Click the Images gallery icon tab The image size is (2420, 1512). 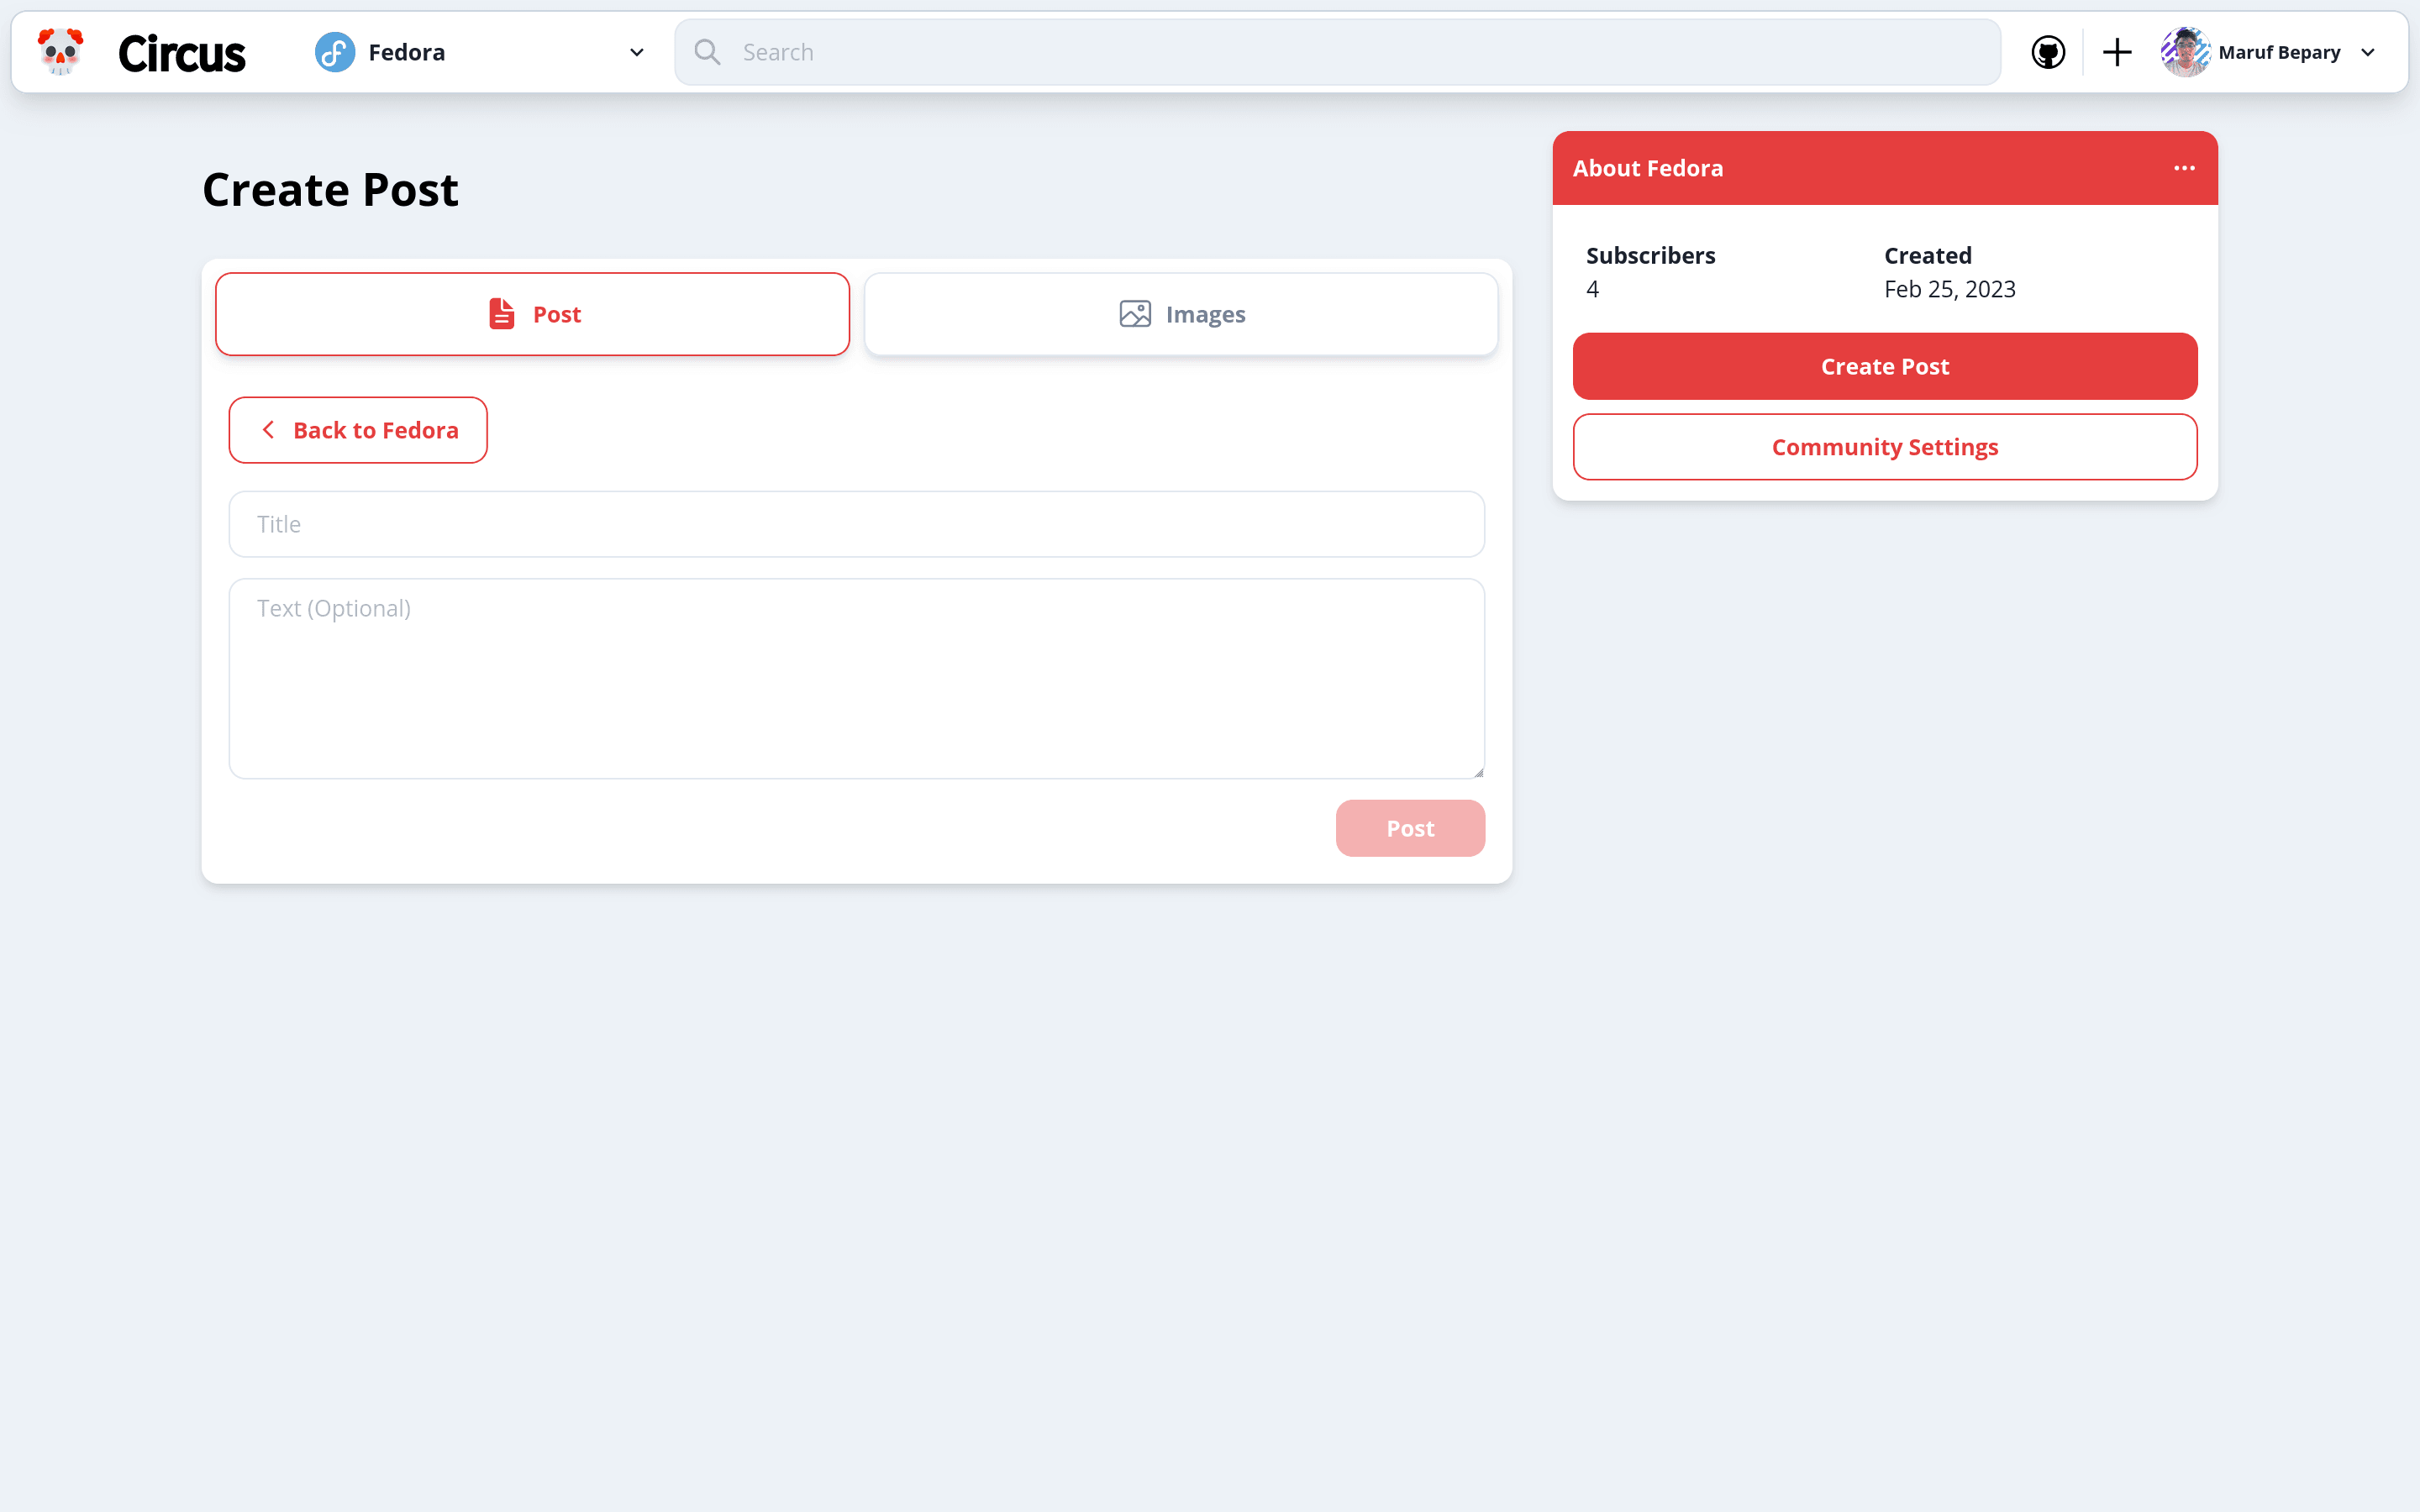1134,313
